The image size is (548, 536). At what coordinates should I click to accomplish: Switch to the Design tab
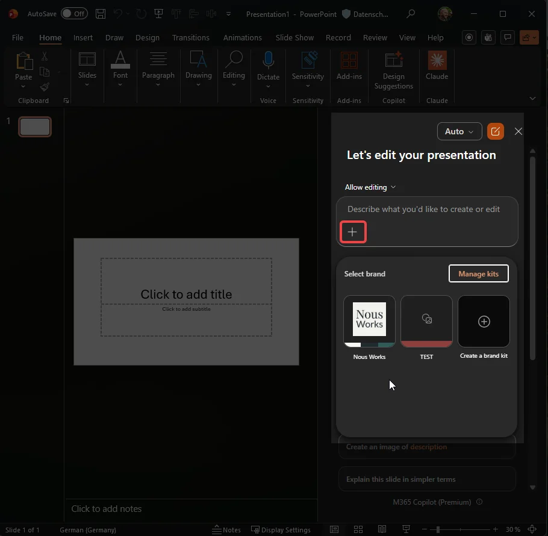point(148,37)
